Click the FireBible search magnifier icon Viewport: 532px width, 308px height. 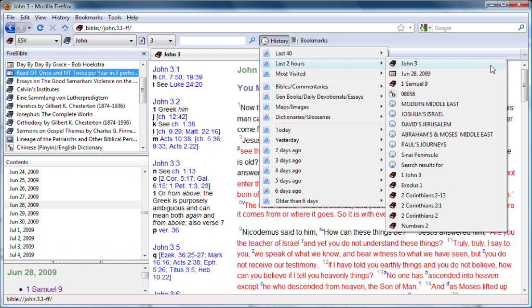252,41
